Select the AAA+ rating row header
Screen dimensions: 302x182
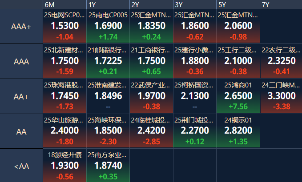[21, 27]
